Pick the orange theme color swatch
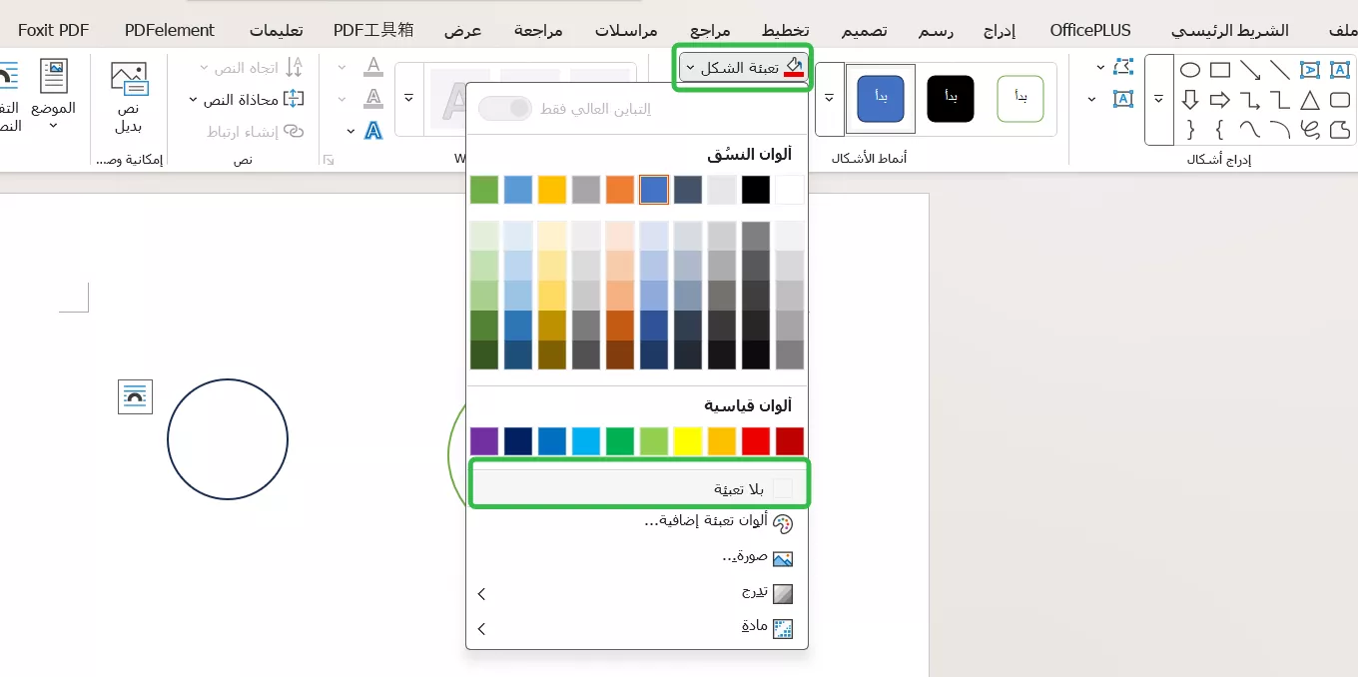This screenshot has width=1358, height=677. (x=619, y=189)
